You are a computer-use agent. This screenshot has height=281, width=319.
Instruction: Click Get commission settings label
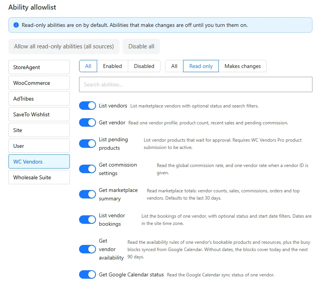click(118, 169)
